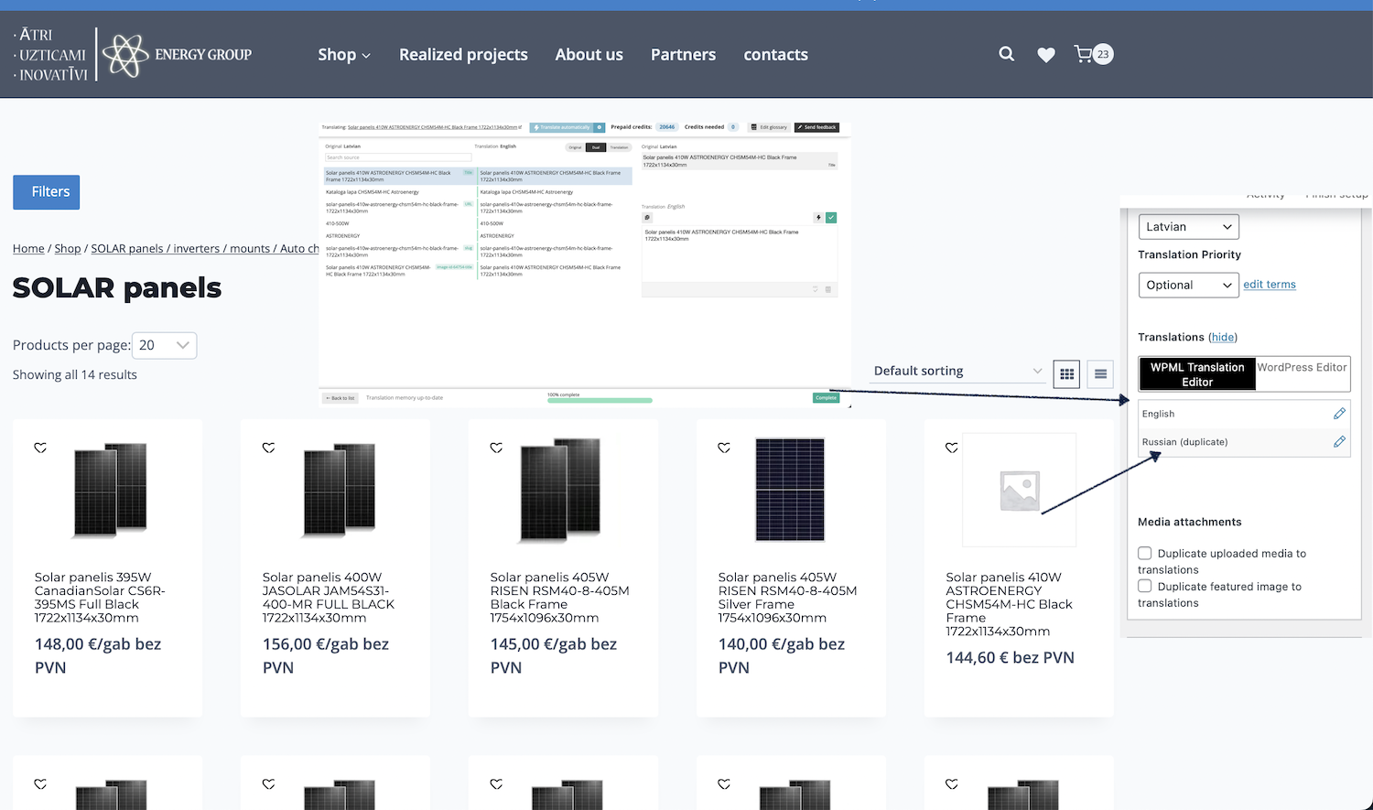Select the 410-500W source row
Viewport: 1373px width, 810px height.
(400, 223)
